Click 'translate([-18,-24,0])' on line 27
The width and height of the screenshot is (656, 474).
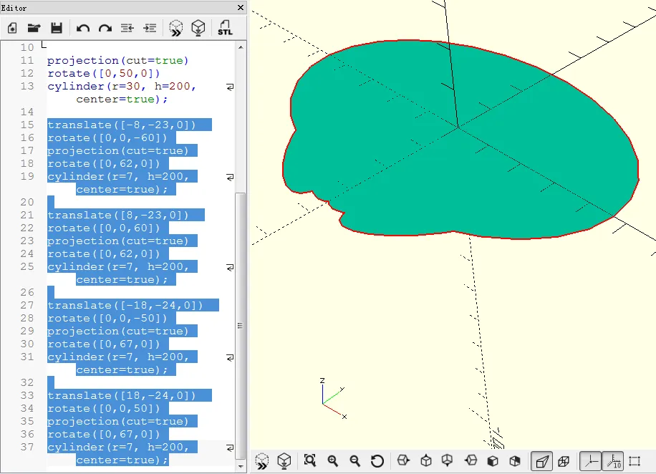pyautogui.click(x=125, y=306)
